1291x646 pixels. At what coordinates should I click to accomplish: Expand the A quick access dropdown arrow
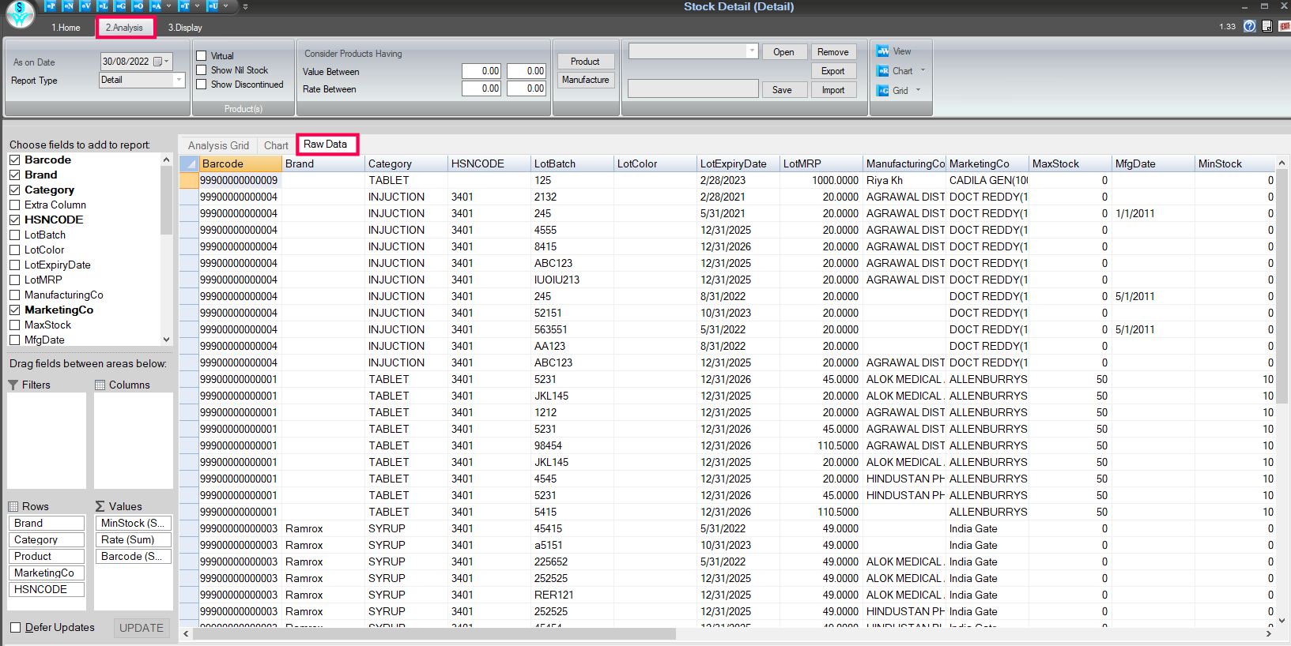(x=168, y=6)
